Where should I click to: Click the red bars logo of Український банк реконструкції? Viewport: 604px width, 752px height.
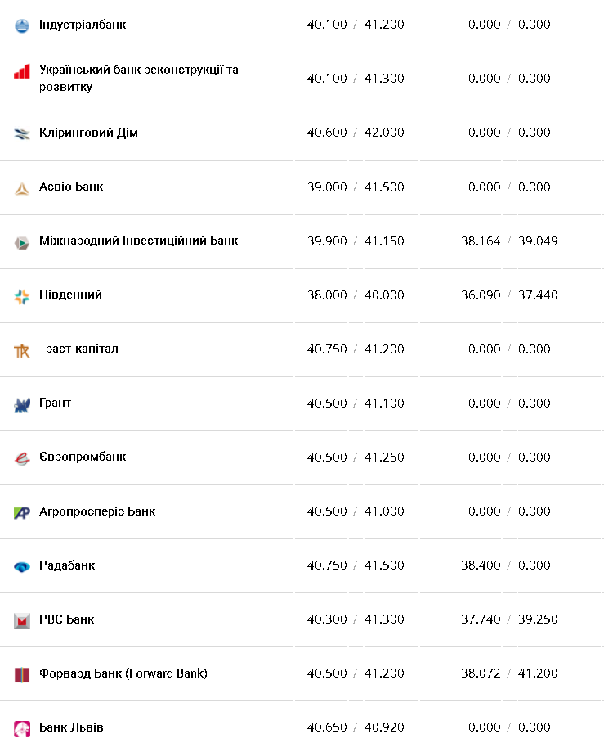tap(22, 72)
